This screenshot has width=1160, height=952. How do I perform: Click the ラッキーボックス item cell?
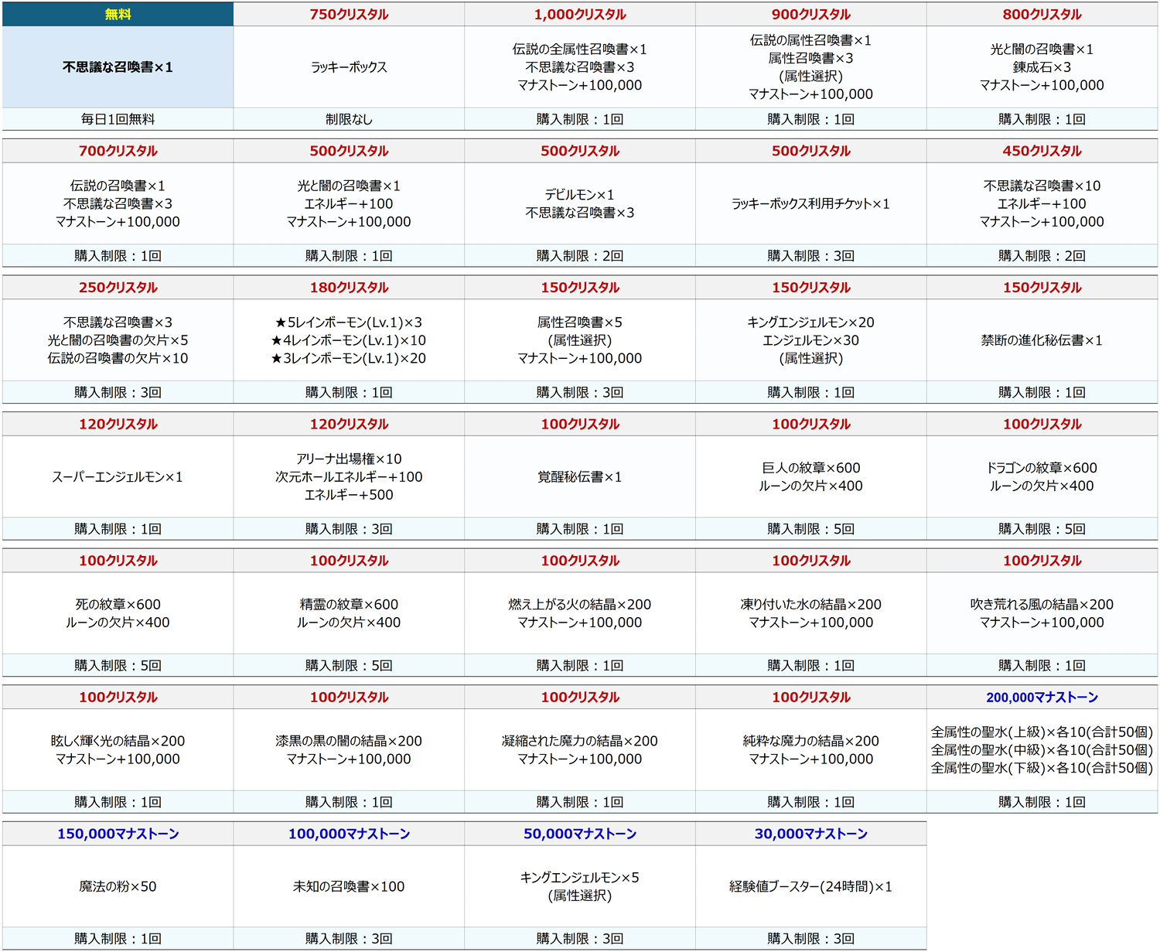point(349,67)
